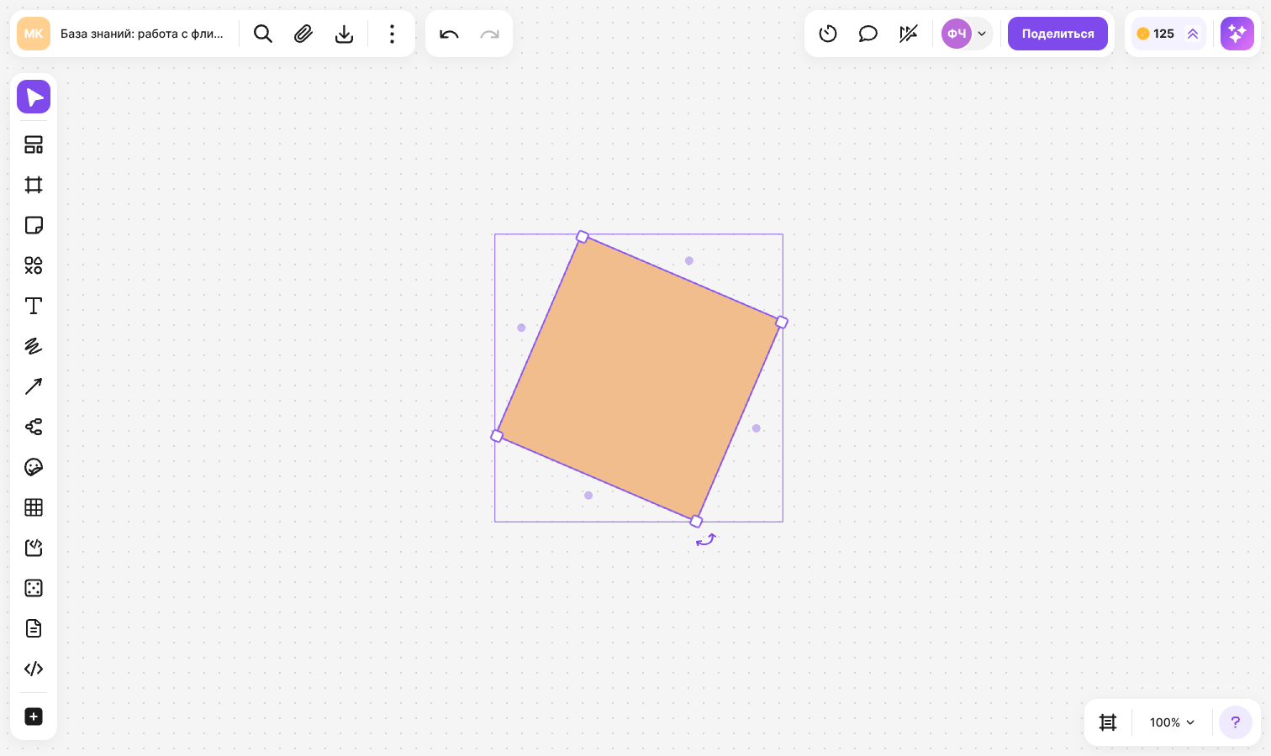This screenshot has height=756, width=1271.
Task: Select the orange rotated square shape
Action: [639, 378]
